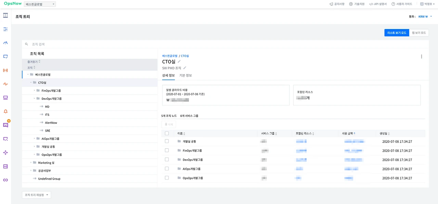Open the purple screen-search icon in sidebar

point(5,139)
